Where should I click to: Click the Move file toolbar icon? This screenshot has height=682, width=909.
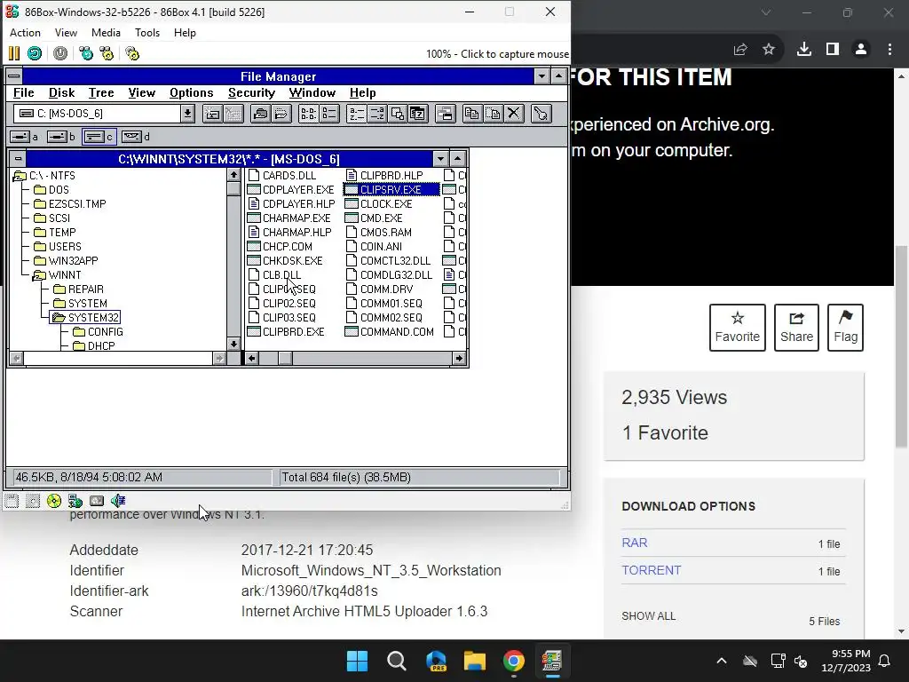[493, 114]
